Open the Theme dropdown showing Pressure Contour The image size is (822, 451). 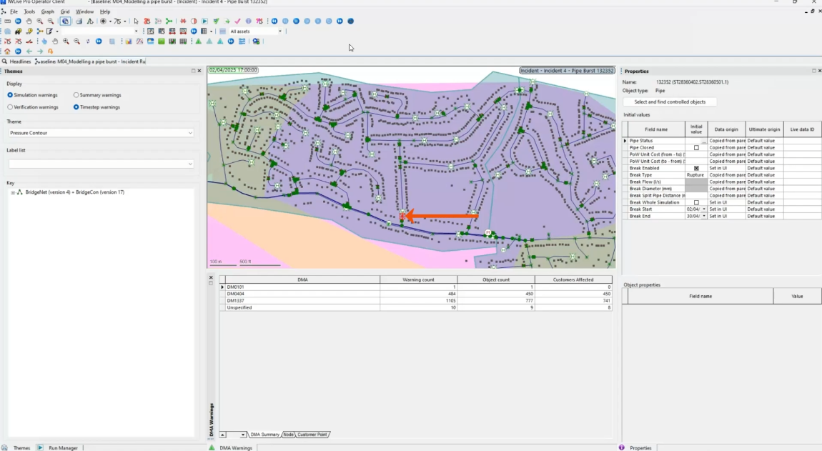coord(100,133)
